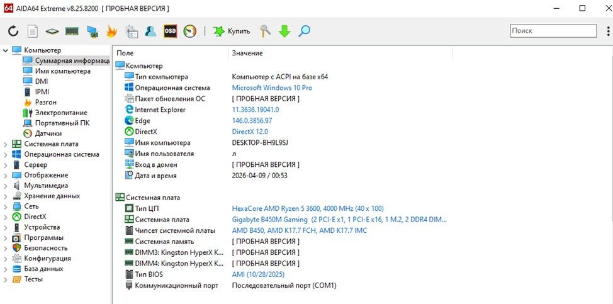Open the Разгон tree item
The height and width of the screenshot is (304, 613).
point(40,103)
